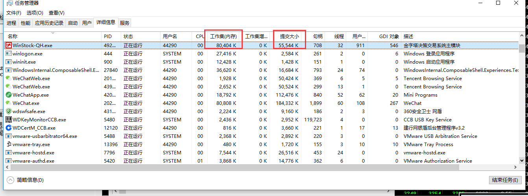This screenshot has width=528, height=196.
Task: Sort by the 名称 column header
Action: pos(53,36)
